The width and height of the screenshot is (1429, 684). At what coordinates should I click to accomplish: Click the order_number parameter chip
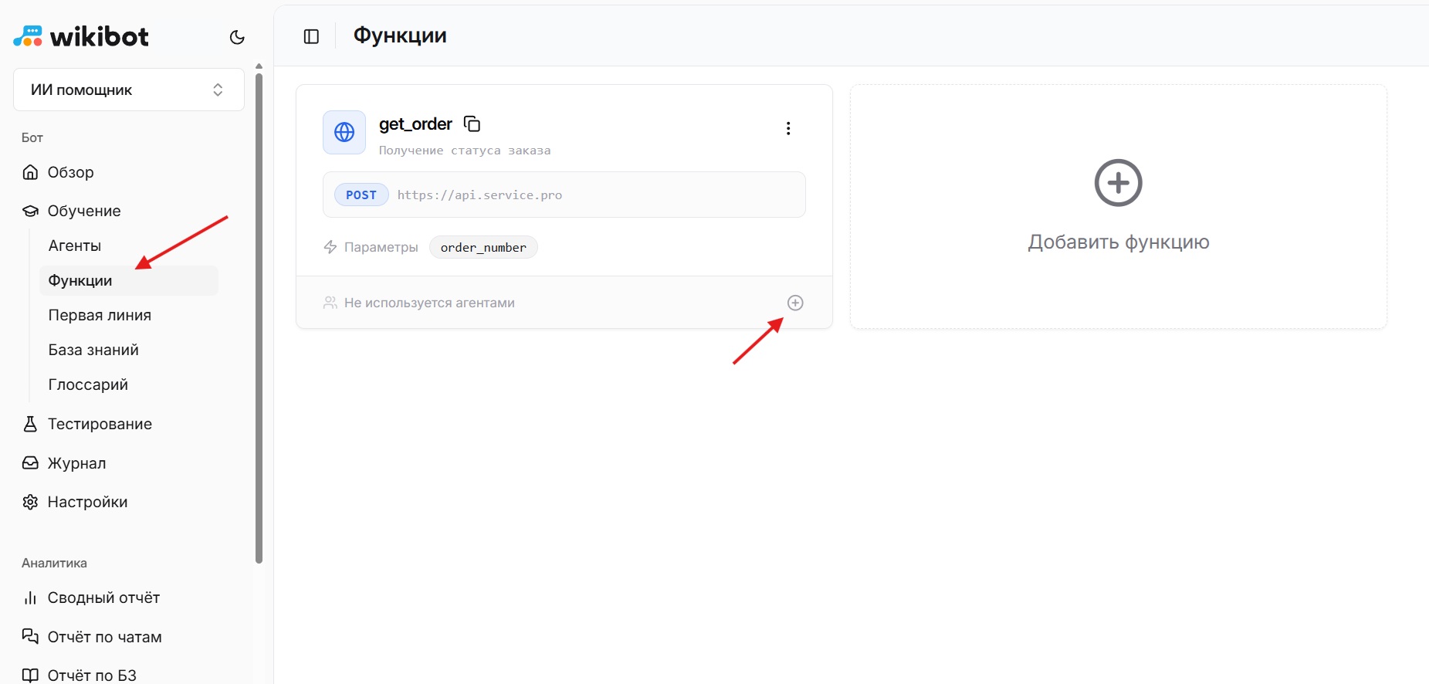[483, 247]
